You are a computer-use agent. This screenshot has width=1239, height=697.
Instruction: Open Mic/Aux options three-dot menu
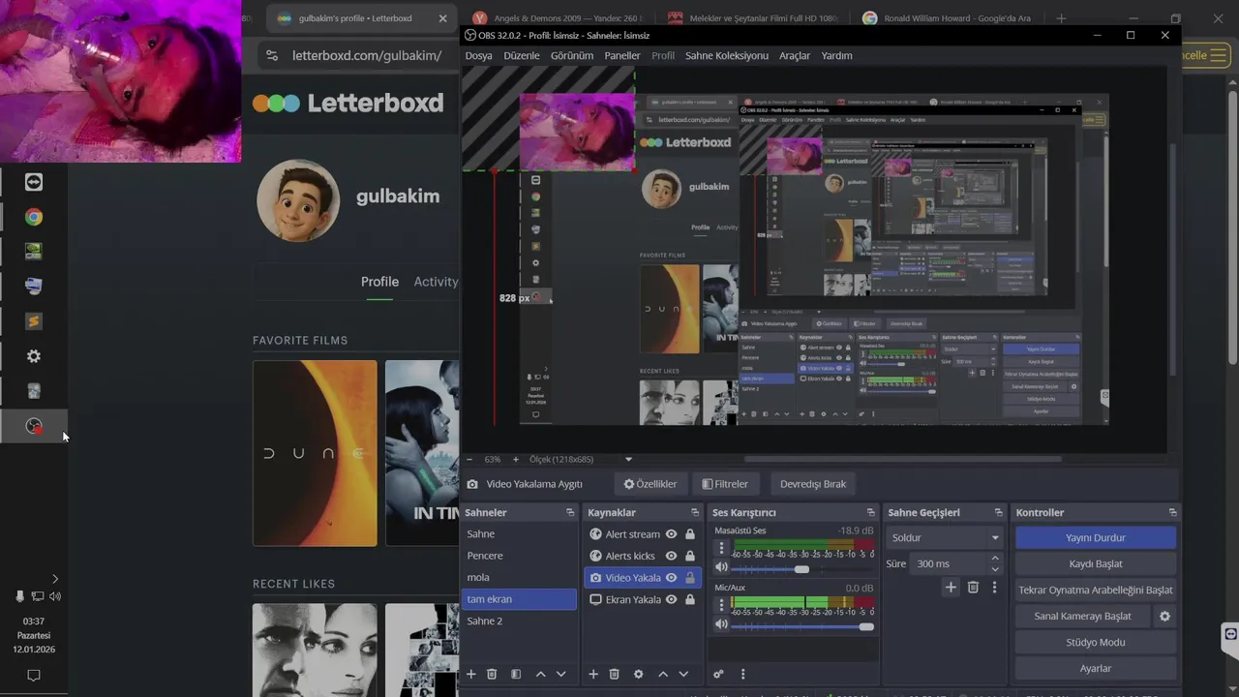click(x=721, y=605)
